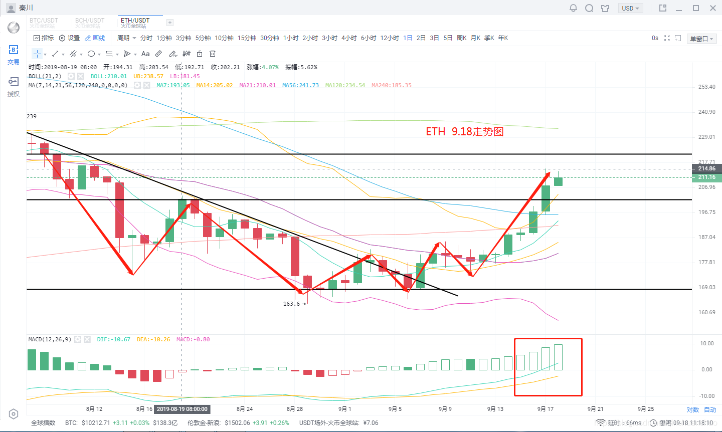The width and height of the screenshot is (722, 432).
Task: Expand the crosshair tool dropdown arrow
Action: (45, 54)
